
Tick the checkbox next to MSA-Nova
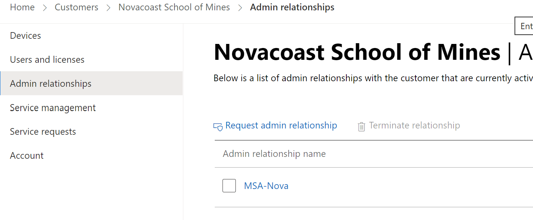pyautogui.click(x=229, y=186)
